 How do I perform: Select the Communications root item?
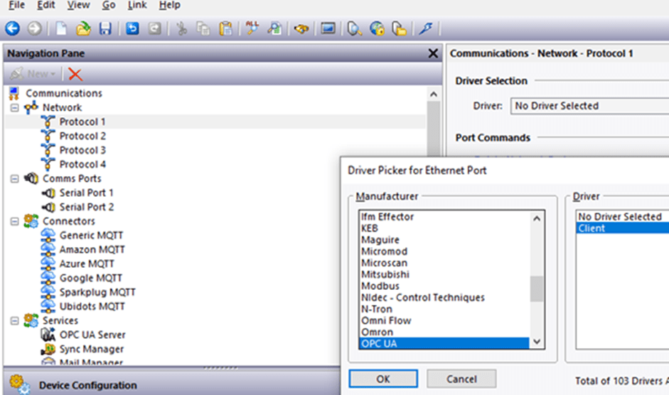click(x=63, y=93)
